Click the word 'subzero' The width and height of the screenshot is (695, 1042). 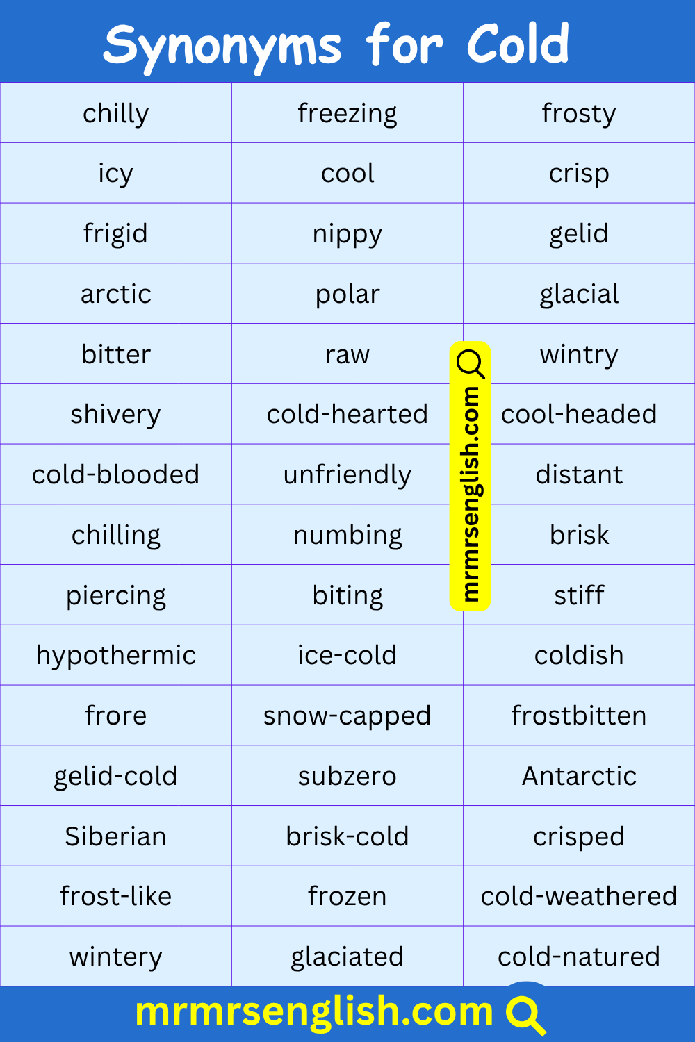click(347, 776)
